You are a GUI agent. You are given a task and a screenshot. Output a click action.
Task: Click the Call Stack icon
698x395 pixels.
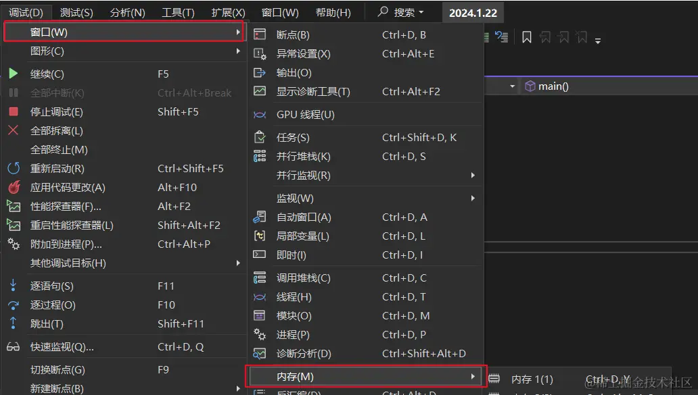click(260, 278)
